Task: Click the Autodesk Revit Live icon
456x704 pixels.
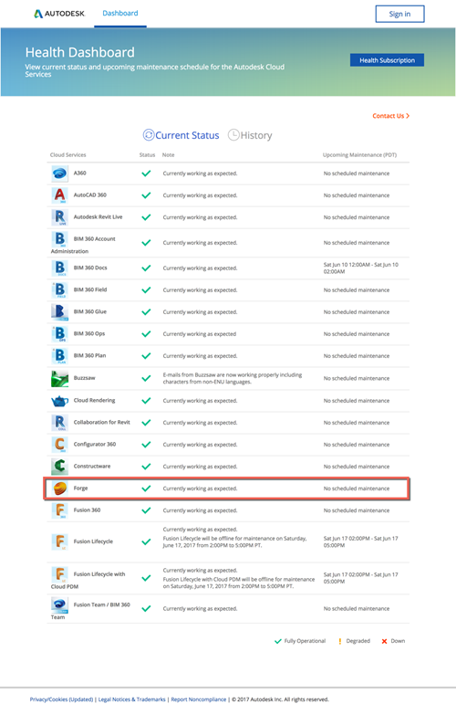Action: tap(59, 217)
